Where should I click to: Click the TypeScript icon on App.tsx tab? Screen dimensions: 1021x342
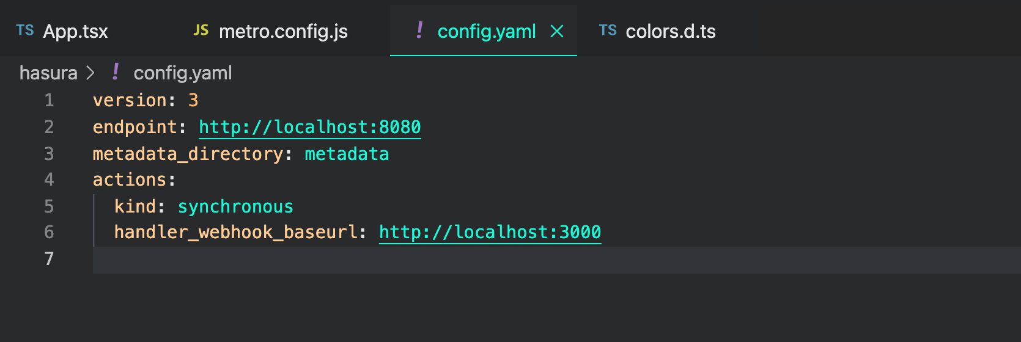pyautogui.click(x=25, y=31)
